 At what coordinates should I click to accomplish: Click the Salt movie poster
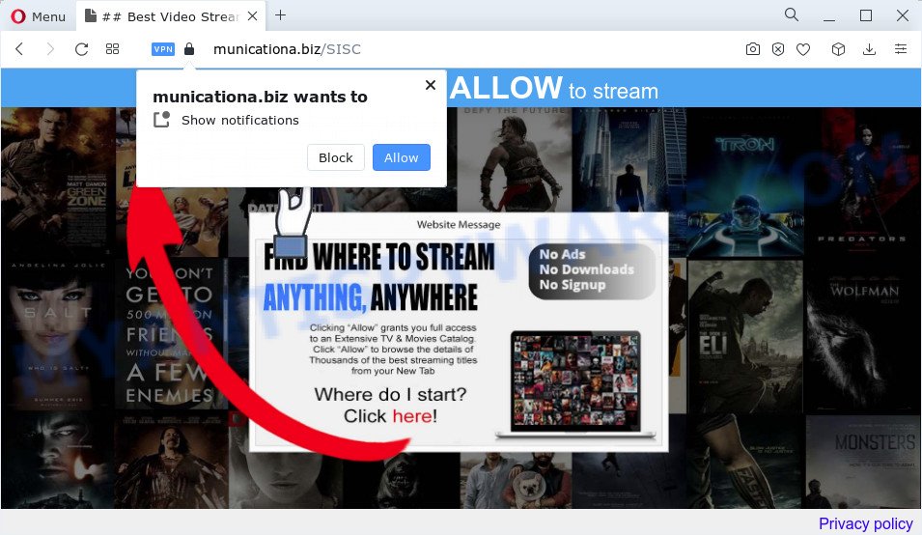point(58,333)
